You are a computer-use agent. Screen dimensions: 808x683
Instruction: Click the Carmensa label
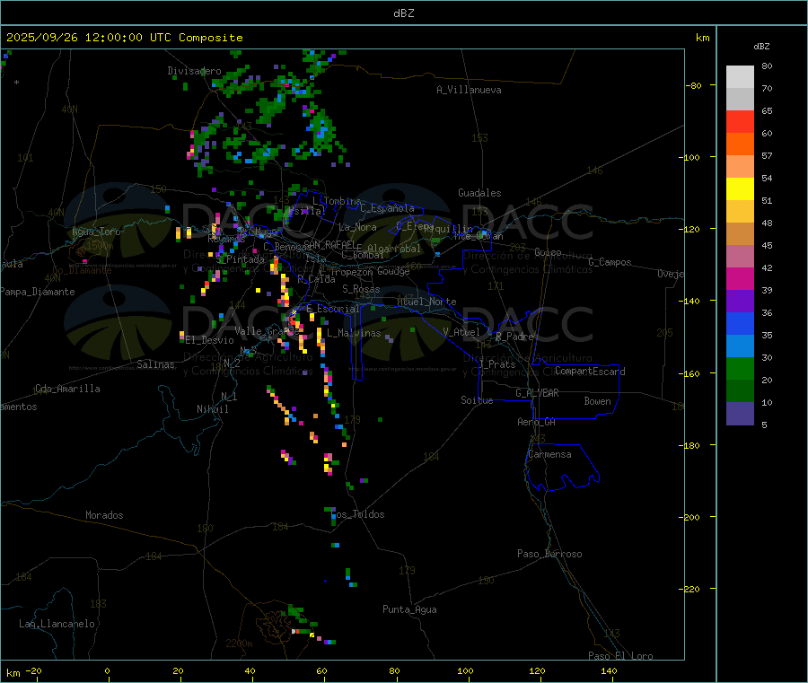point(549,455)
